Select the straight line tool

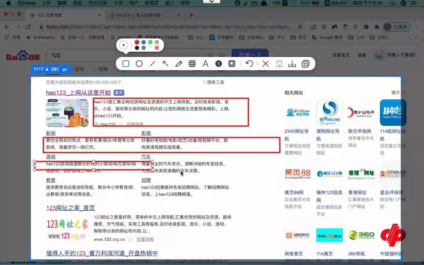click(x=152, y=64)
